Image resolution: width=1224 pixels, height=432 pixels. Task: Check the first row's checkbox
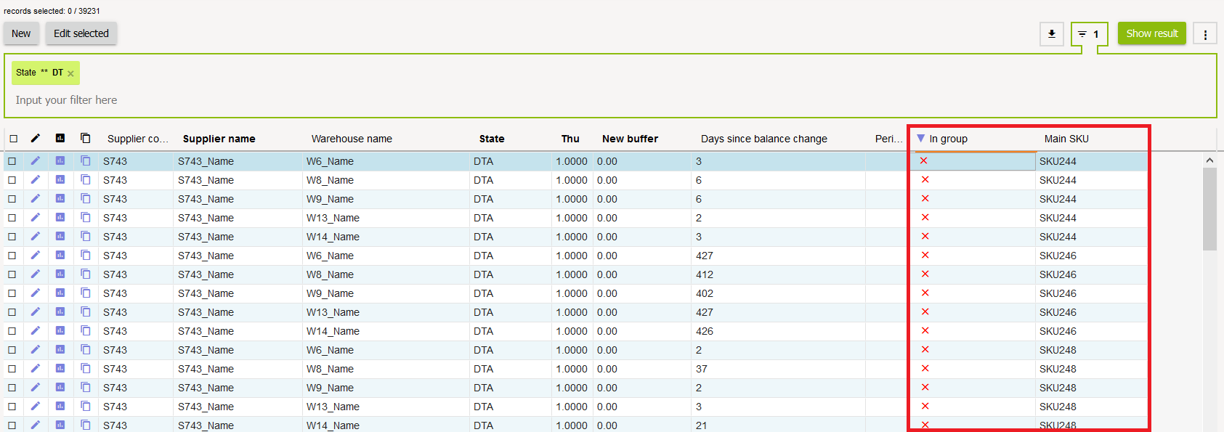point(12,161)
